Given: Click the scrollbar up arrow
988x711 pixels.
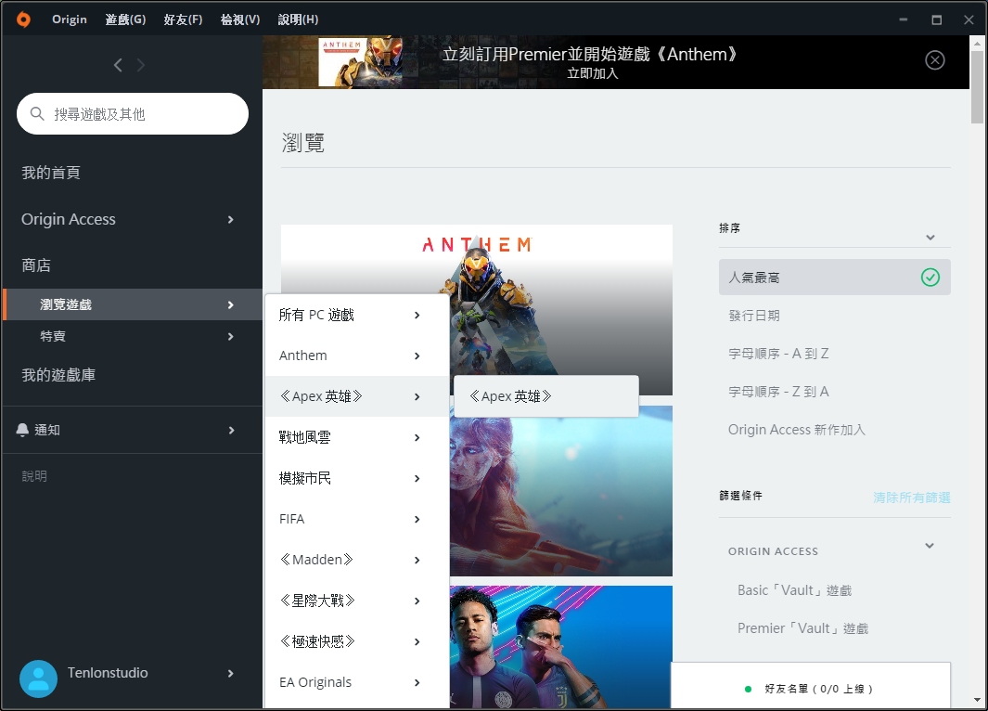Looking at the screenshot, I should [x=977, y=44].
